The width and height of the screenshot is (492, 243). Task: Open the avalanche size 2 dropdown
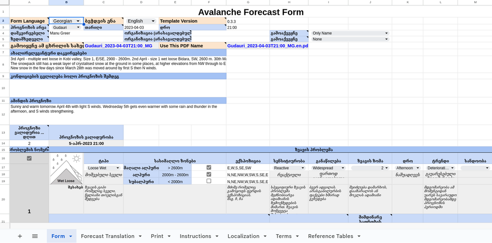pyautogui.click(x=370, y=168)
